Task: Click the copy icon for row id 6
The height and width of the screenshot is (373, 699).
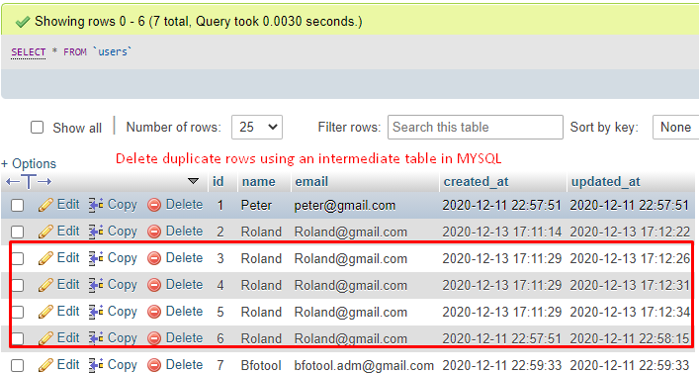Action: 96,338
